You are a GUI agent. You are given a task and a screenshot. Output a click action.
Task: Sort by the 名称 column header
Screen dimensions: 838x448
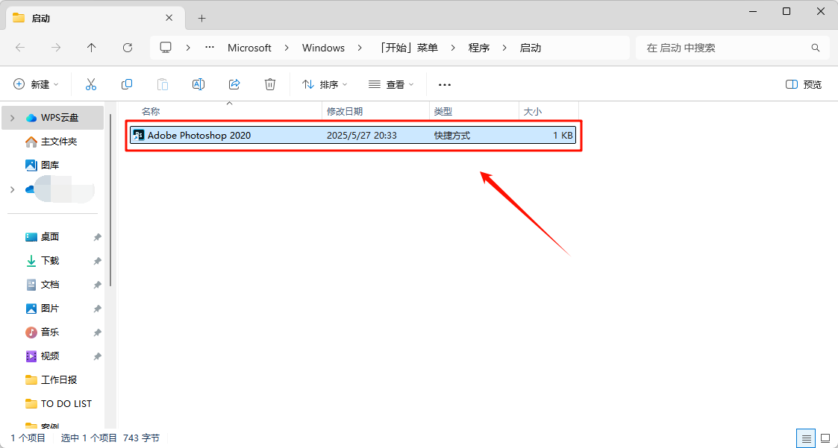click(x=151, y=112)
